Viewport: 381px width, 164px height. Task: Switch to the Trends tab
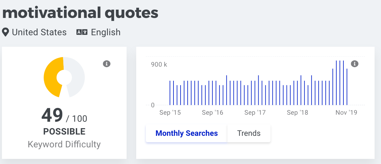[x=249, y=133]
